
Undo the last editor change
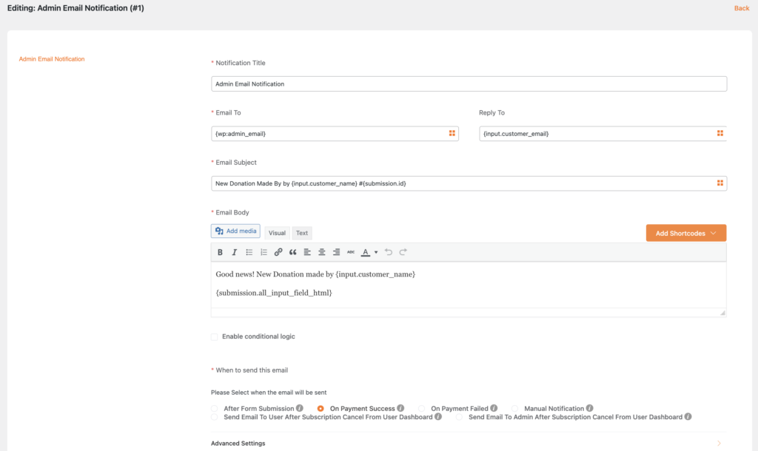click(x=389, y=252)
